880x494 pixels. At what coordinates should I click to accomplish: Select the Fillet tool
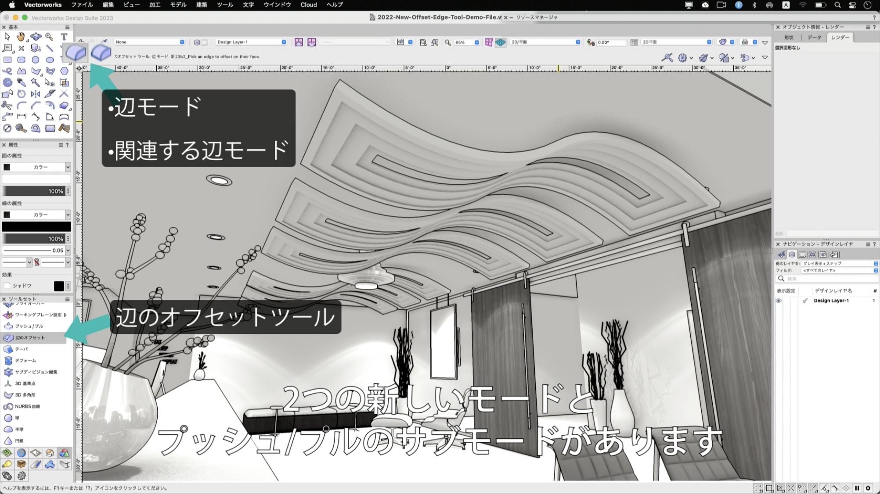coord(21,105)
